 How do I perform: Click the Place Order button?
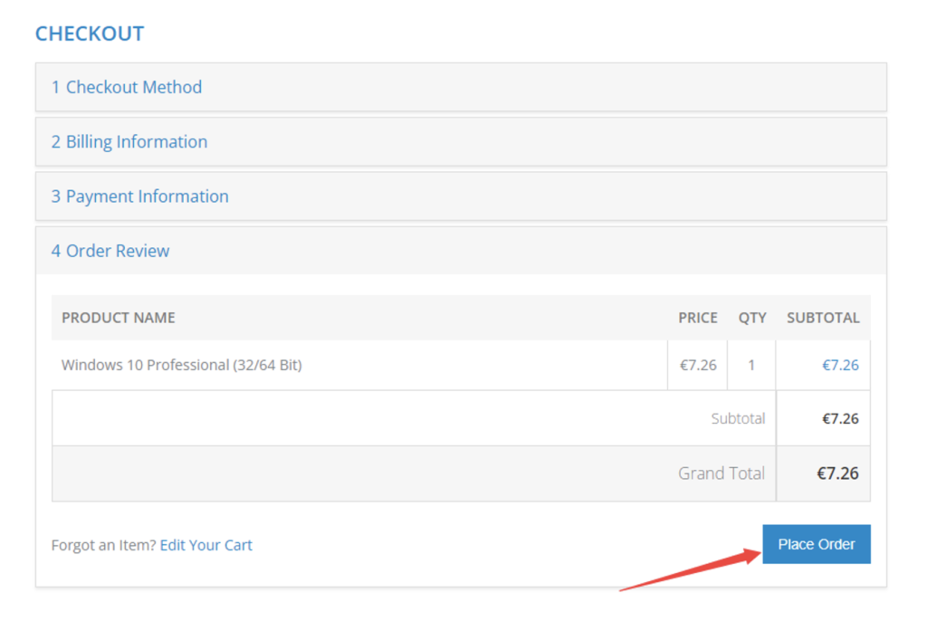pyautogui.click(x=816, y=544)
